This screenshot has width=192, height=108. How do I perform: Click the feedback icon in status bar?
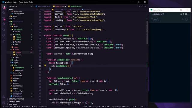(142, 107)
